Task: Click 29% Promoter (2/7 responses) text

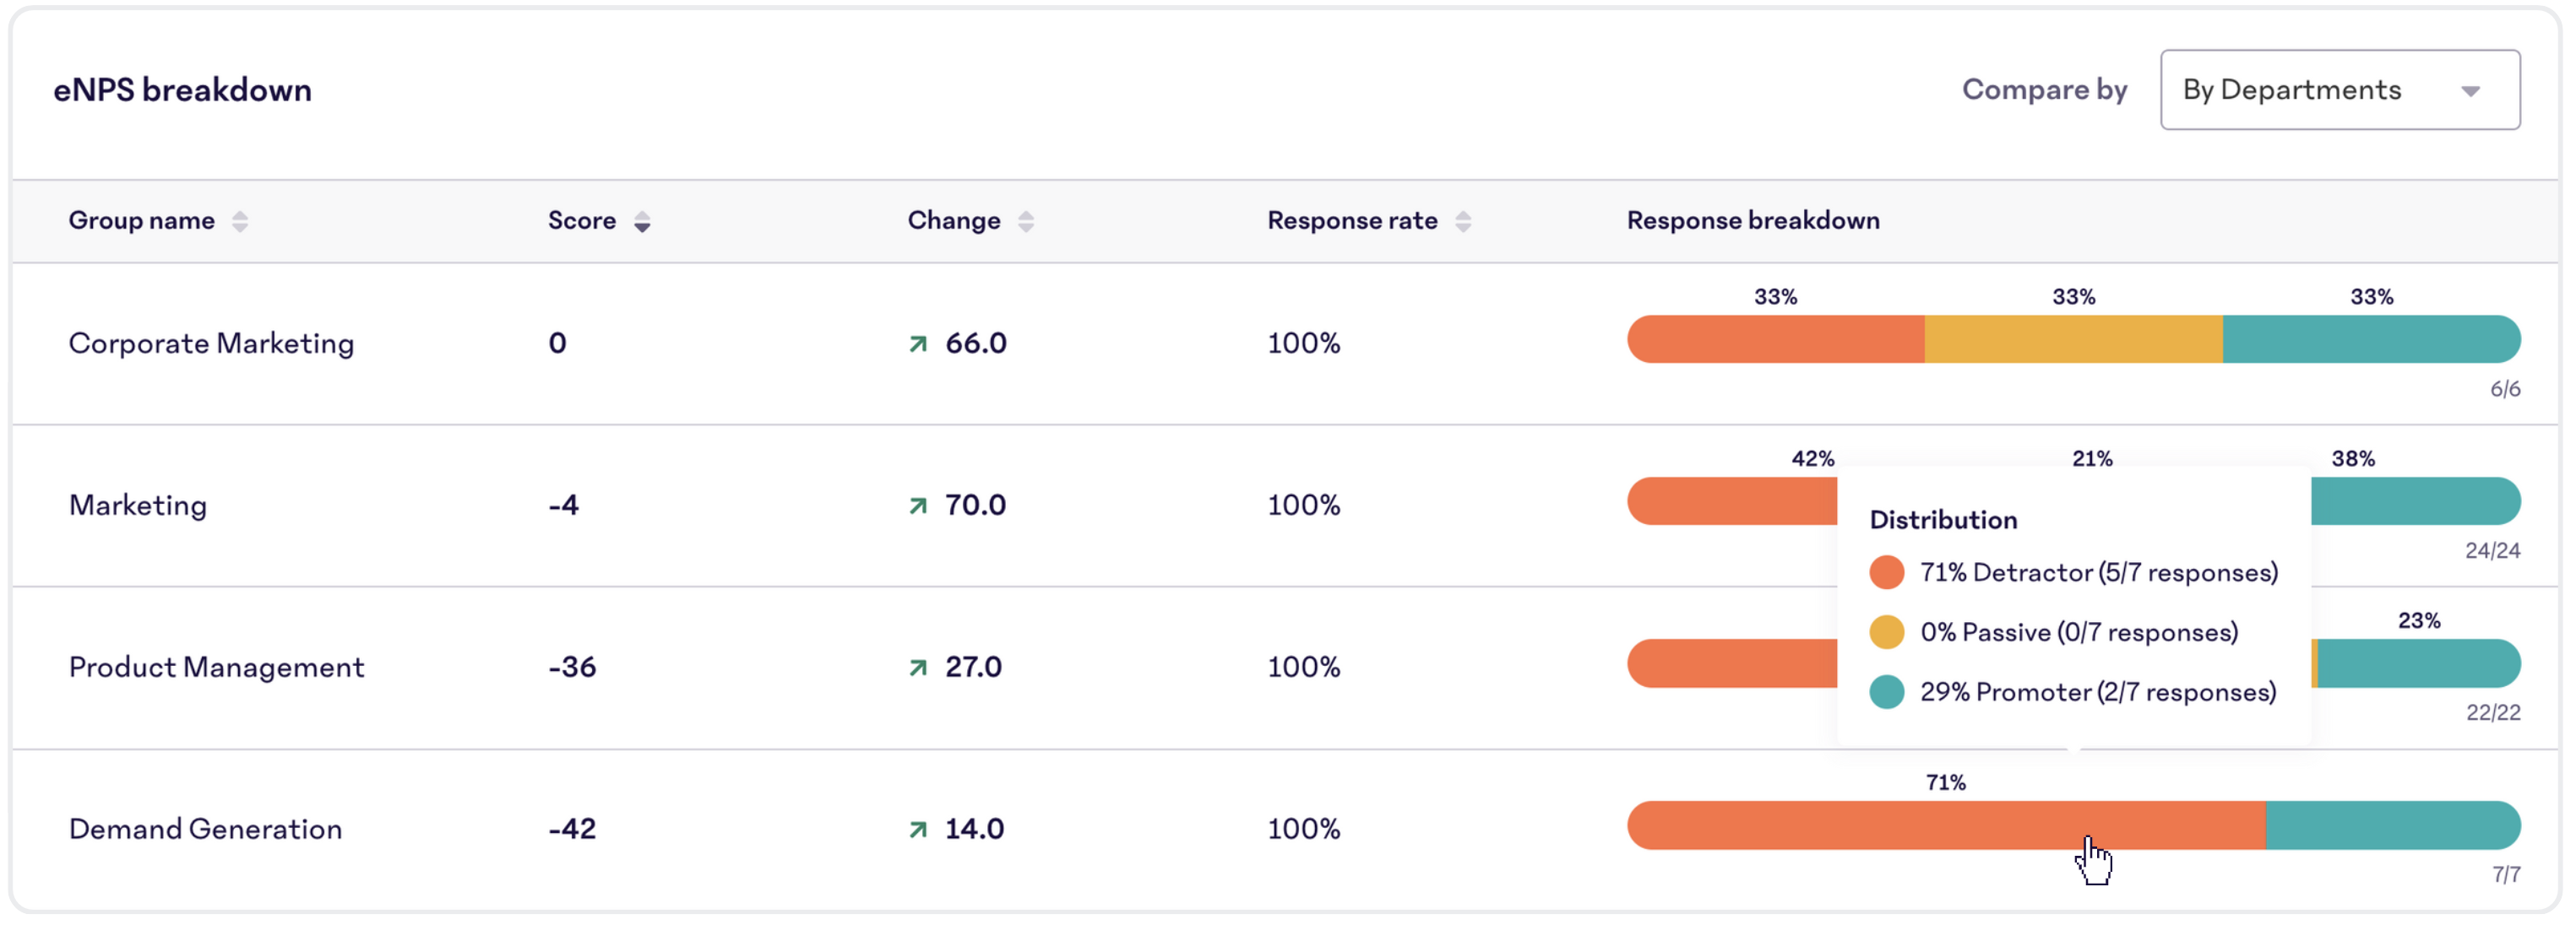Action: tap(2098, 693)
